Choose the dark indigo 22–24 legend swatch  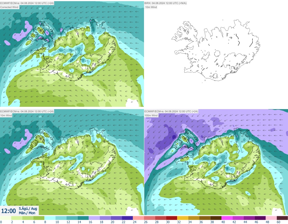tap(127, 218)
